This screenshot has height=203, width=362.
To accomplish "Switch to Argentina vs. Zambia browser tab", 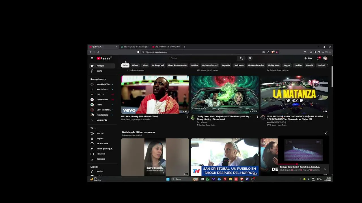I will 166,47.
